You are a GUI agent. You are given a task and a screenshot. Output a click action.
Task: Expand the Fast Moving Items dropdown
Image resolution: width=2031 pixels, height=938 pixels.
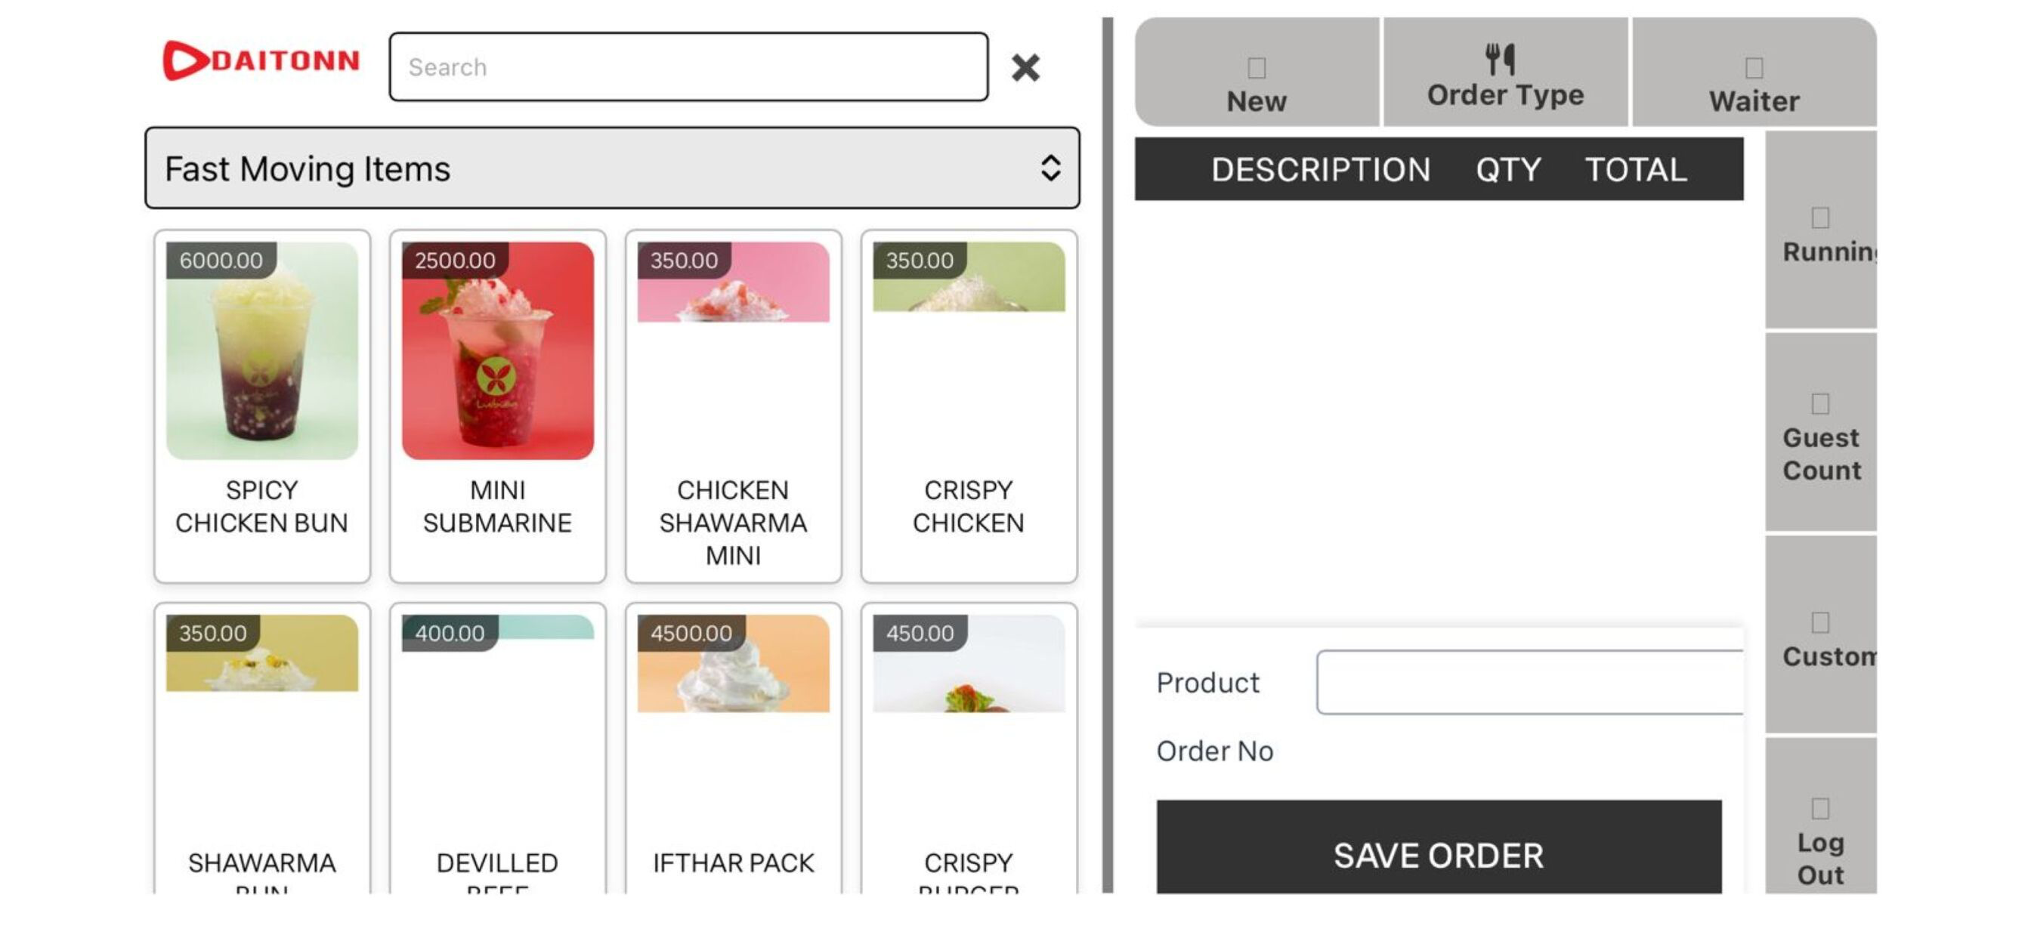[x=612, y=168]
